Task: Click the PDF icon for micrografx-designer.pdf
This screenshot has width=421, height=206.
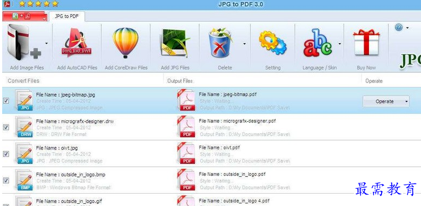Action: (186, 127)
